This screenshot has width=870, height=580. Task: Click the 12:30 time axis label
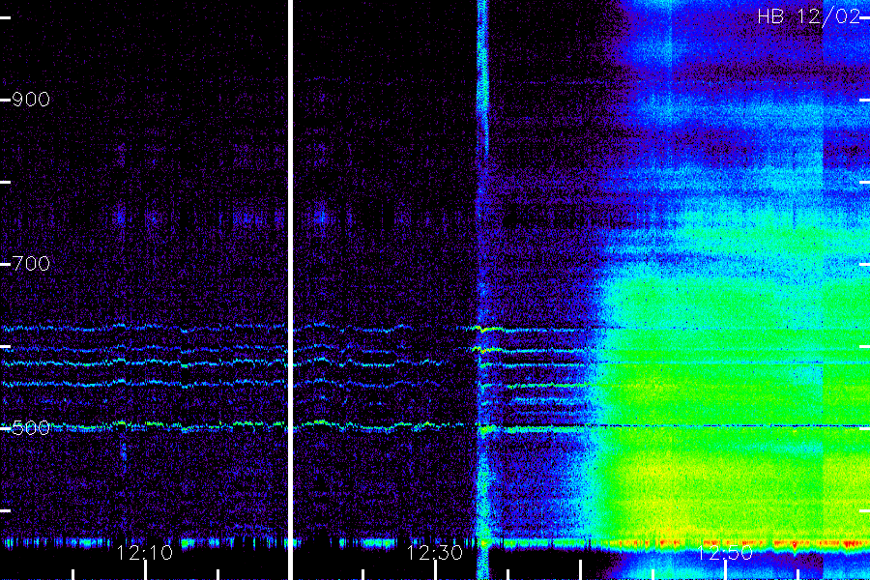coord(434,553)
